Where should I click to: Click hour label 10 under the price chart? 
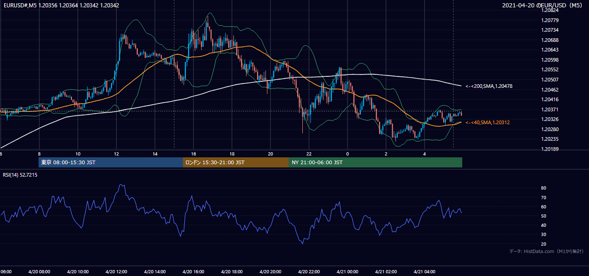pos(78,154)
